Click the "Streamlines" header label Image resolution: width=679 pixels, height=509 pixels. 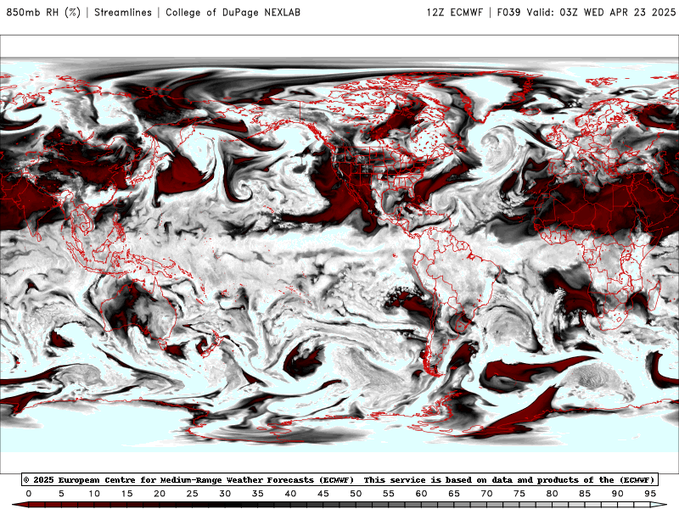pyautogui.click(x=123, y=12)
